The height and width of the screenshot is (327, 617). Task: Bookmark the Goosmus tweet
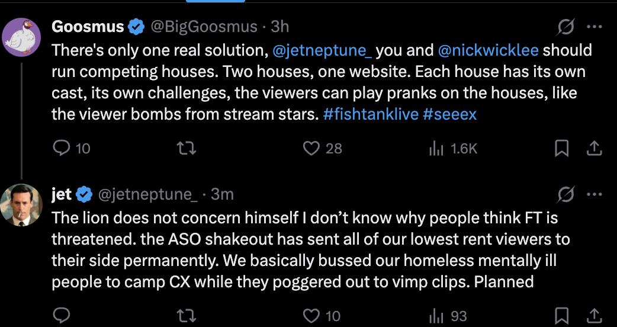click(561, 148)
